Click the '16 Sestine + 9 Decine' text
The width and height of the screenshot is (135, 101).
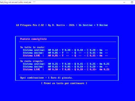point(93,25)
